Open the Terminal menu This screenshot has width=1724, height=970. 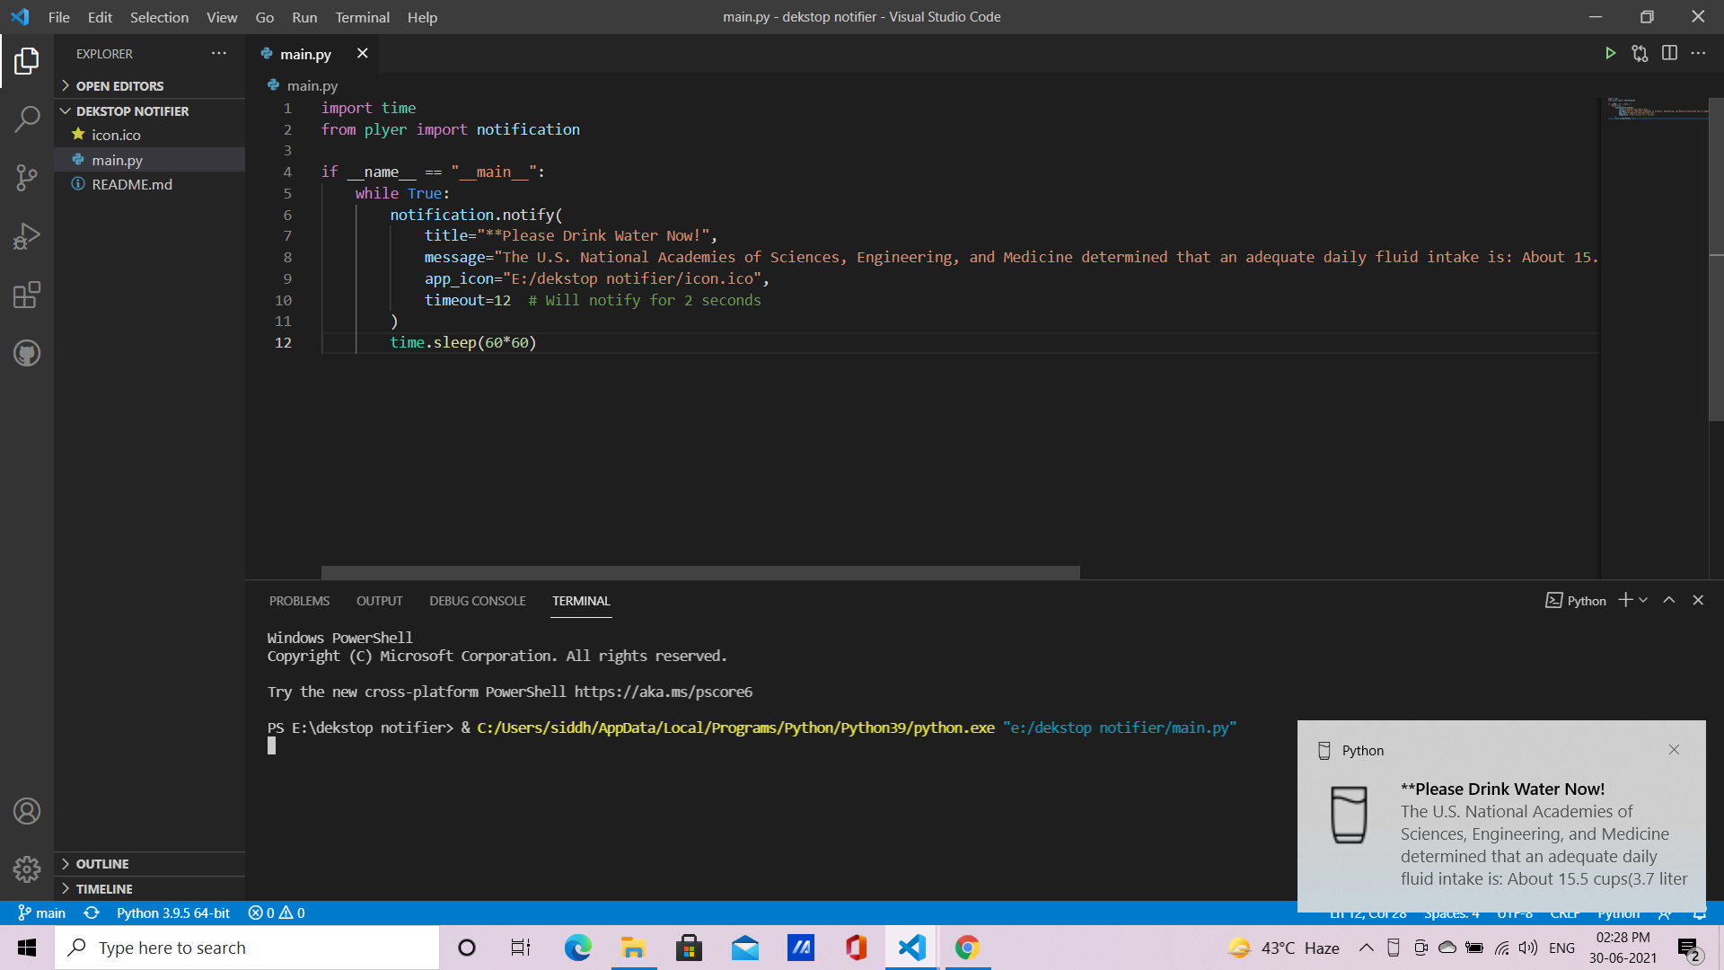coord(362,17)
